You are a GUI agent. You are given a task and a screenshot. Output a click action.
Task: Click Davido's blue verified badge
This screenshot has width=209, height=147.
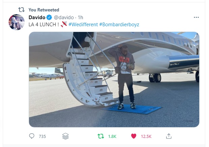(49, 17)
